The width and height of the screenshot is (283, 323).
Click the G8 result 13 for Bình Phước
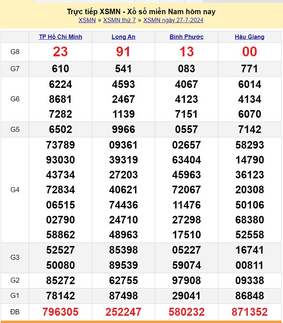[x=186, y=52]
